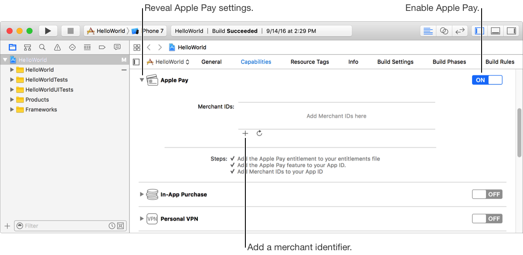Open the Debug navigator
The height and width of the screenshot is (255, 523).
click(87, 47)
